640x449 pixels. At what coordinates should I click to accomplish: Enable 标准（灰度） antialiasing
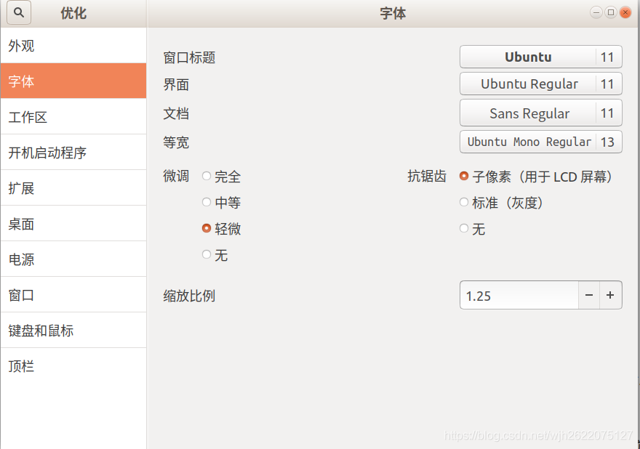tap(464, 203)
